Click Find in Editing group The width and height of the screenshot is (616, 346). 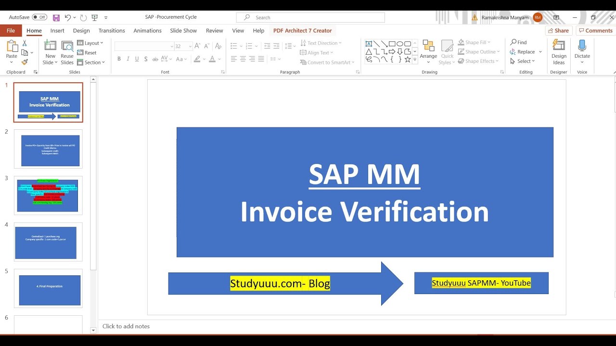[519, 42]
